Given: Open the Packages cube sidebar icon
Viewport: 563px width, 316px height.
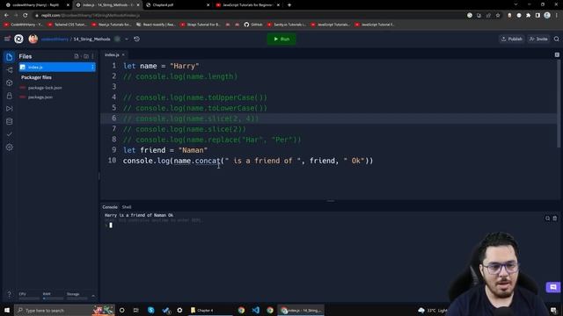Looking at the screenshot, I should tap(10, 83).
